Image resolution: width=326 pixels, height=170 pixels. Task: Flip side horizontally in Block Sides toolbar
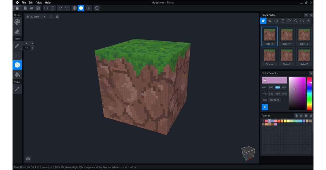(276, 21)
